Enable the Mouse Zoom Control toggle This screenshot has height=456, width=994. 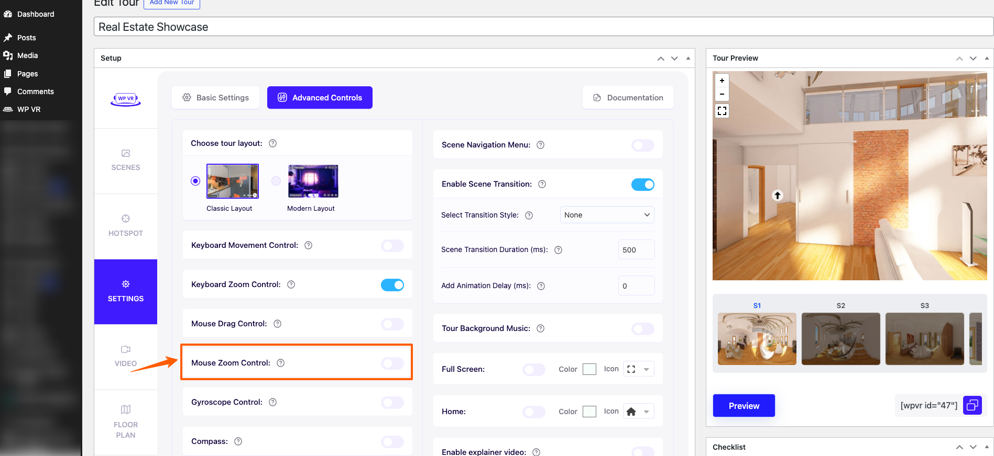click(392, 363)
